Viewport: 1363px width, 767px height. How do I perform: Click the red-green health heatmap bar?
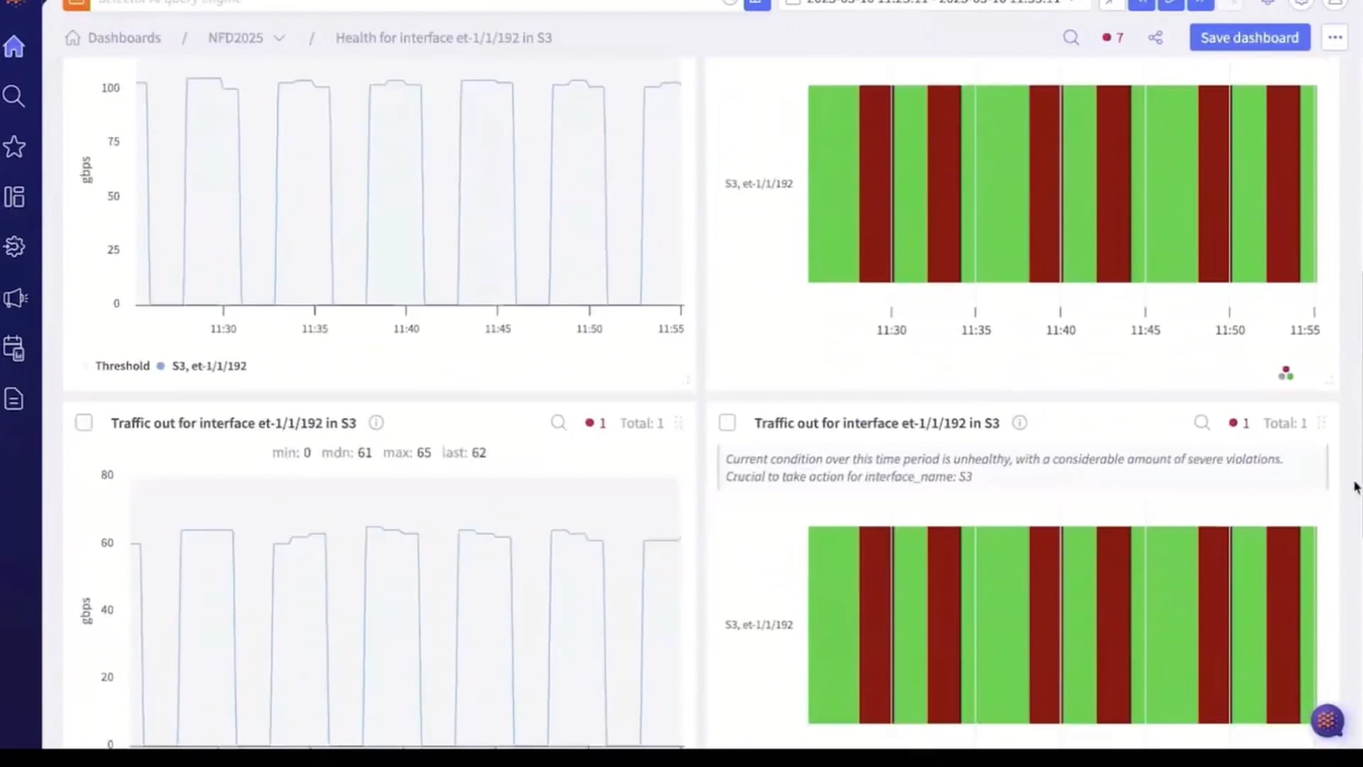pyautogui.click(x=1061, y=183)
